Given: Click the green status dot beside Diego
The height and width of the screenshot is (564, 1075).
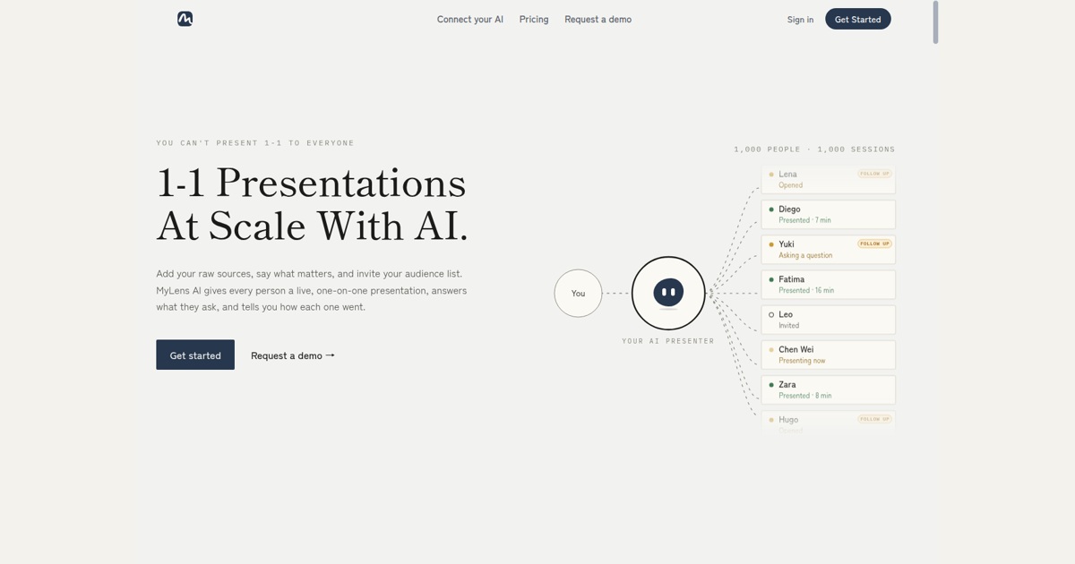Looking at the screenshot, I should 771,209.
